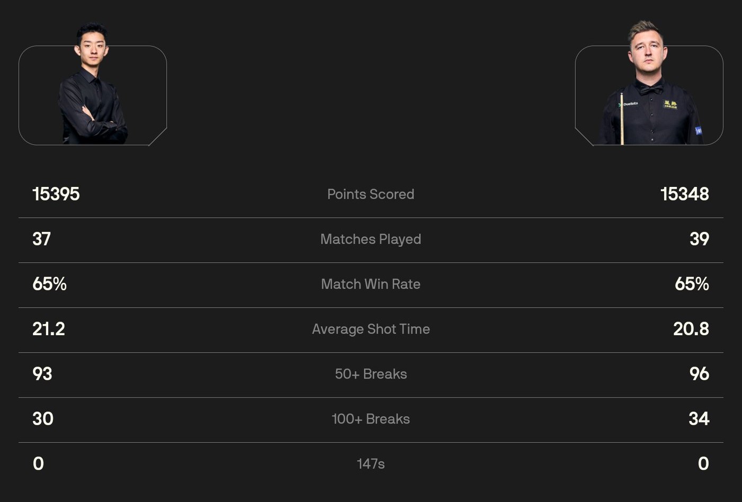This screenshot has width=742, height=502.
Task: Click the 20.8 average shot time
Action: click(691, 329)
